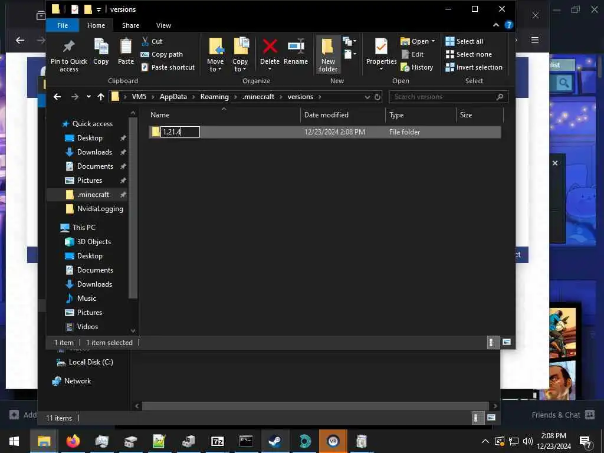Click Select all
Image resolution: width=604 pixels, height=453 pixels.
[464, 41]
